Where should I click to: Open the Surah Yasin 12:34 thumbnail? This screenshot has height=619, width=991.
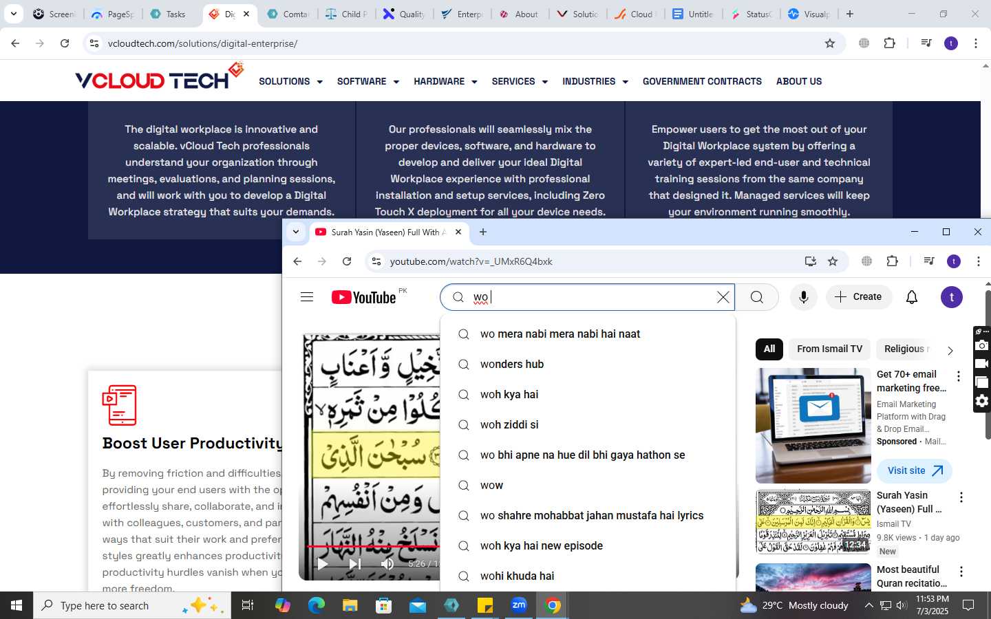[x=813, y=521]
